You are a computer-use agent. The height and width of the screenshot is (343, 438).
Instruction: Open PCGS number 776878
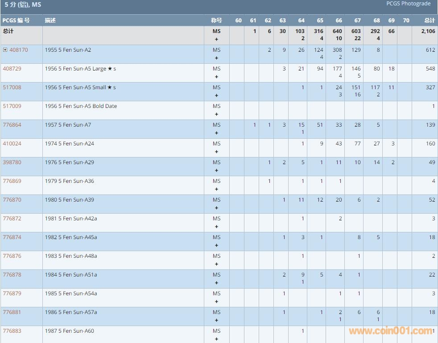12,275
